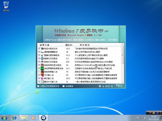Click the 调制解调器驱动 modem icon

[42, 52]
